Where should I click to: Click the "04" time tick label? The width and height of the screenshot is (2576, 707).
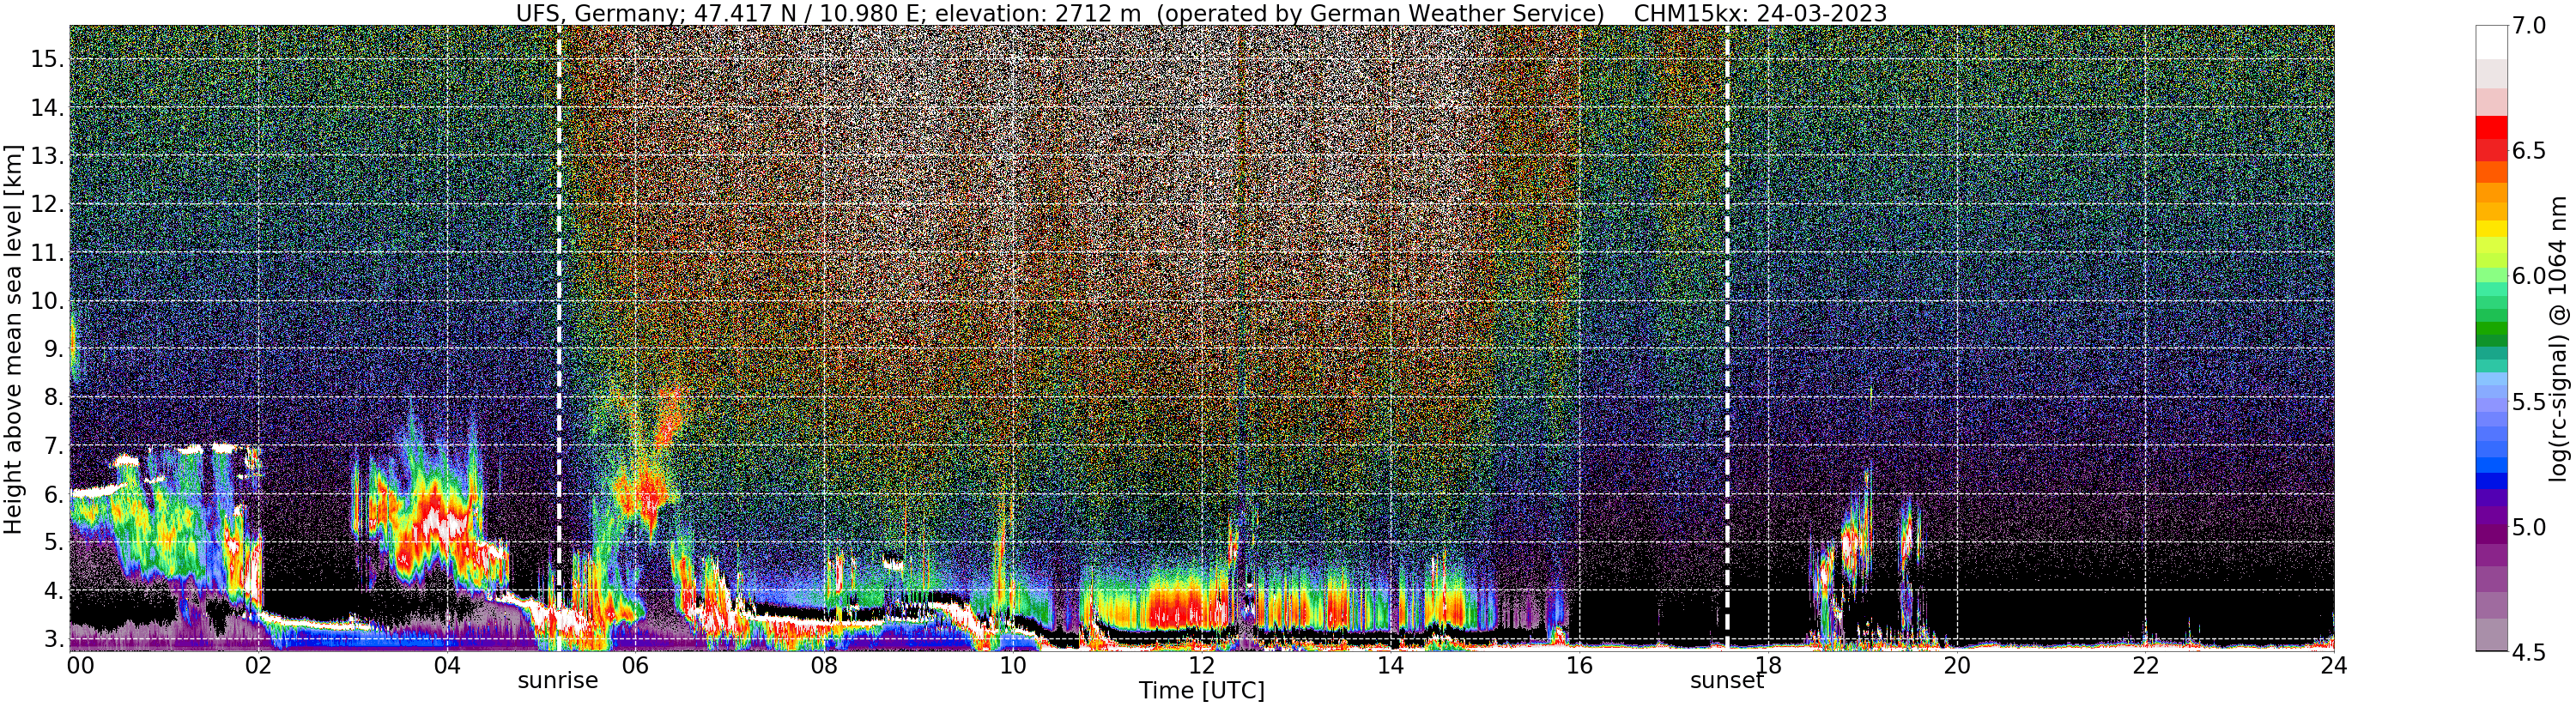[447, 665]
